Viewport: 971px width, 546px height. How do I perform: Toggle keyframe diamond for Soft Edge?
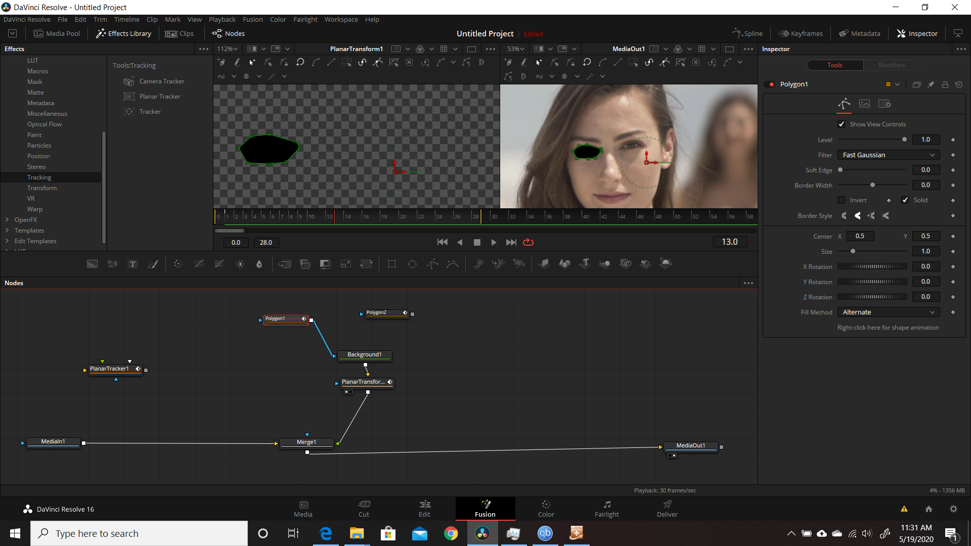pyautogui.click(x=953, y=170)
